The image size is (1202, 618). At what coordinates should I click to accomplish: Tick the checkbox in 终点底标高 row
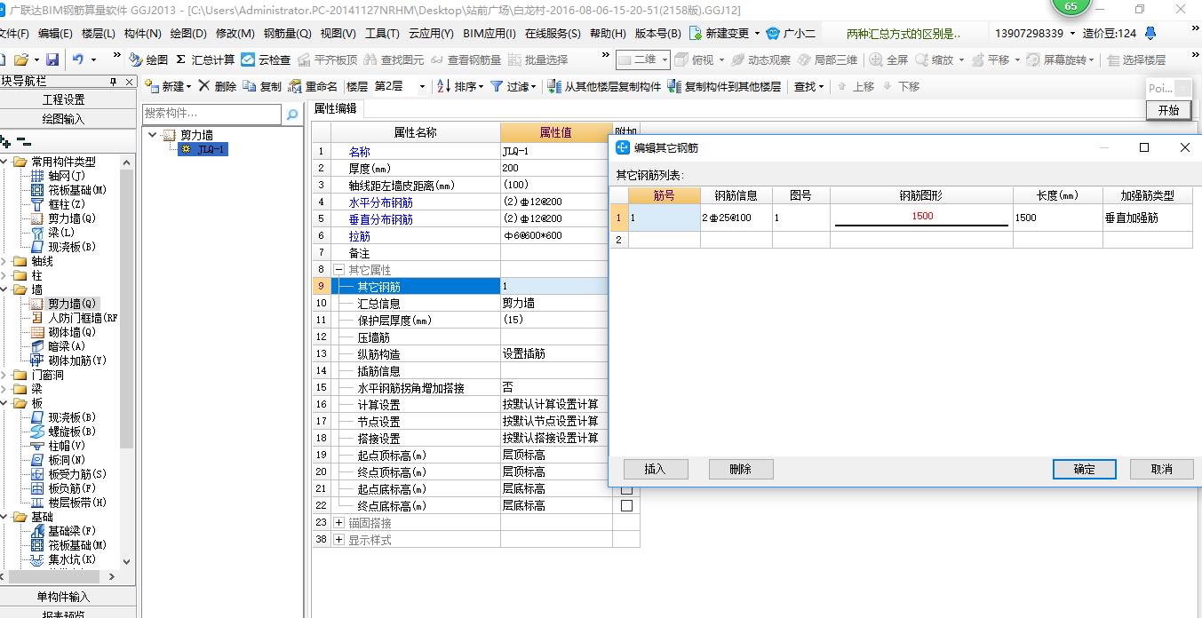[626, 506]
